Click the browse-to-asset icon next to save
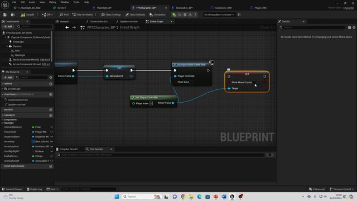 tap(13, 15)
